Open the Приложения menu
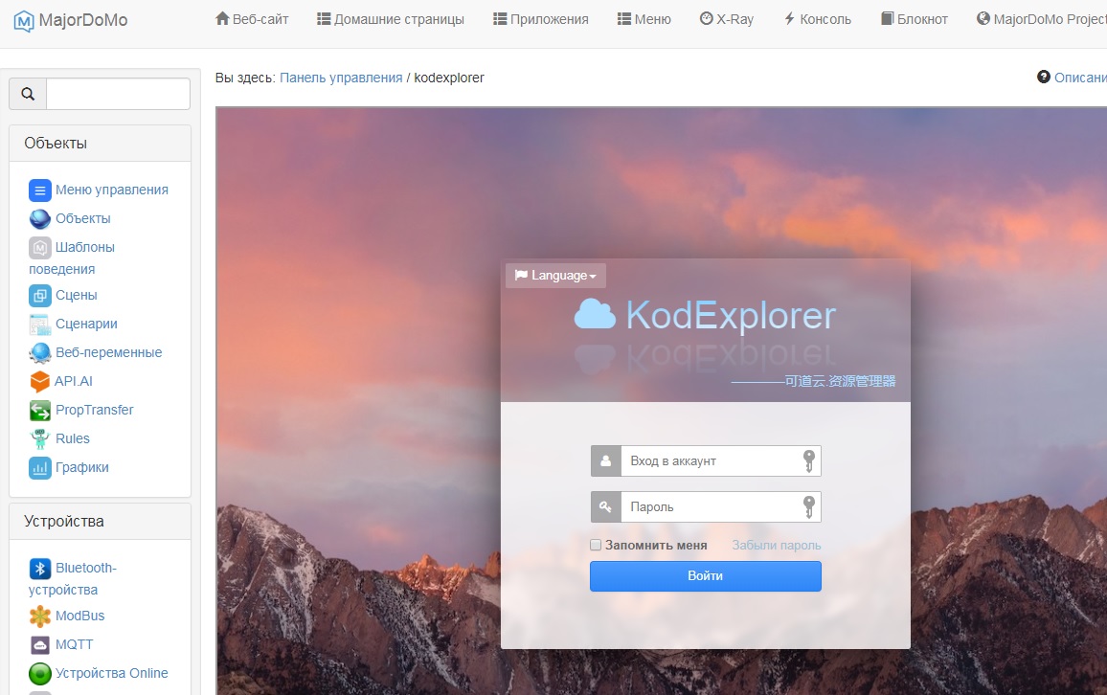1107x695 pixels. tap(541, 19)
